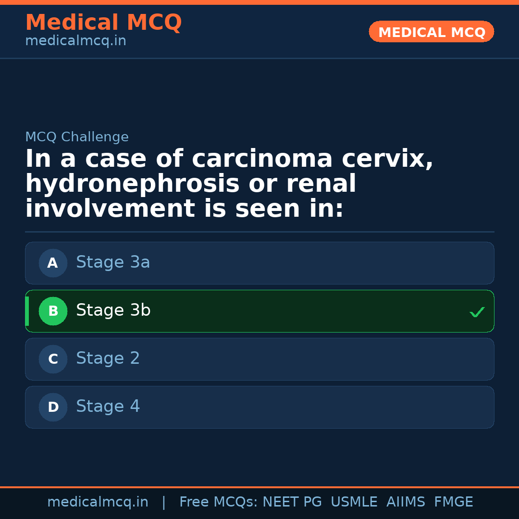Click the green B option badge

(53, 311)
